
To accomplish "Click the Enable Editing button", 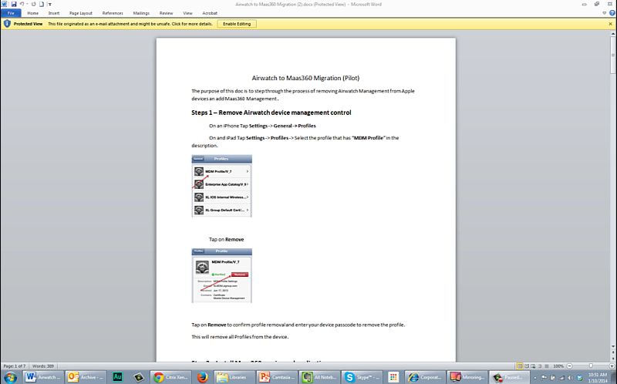I will pos(237,24).
